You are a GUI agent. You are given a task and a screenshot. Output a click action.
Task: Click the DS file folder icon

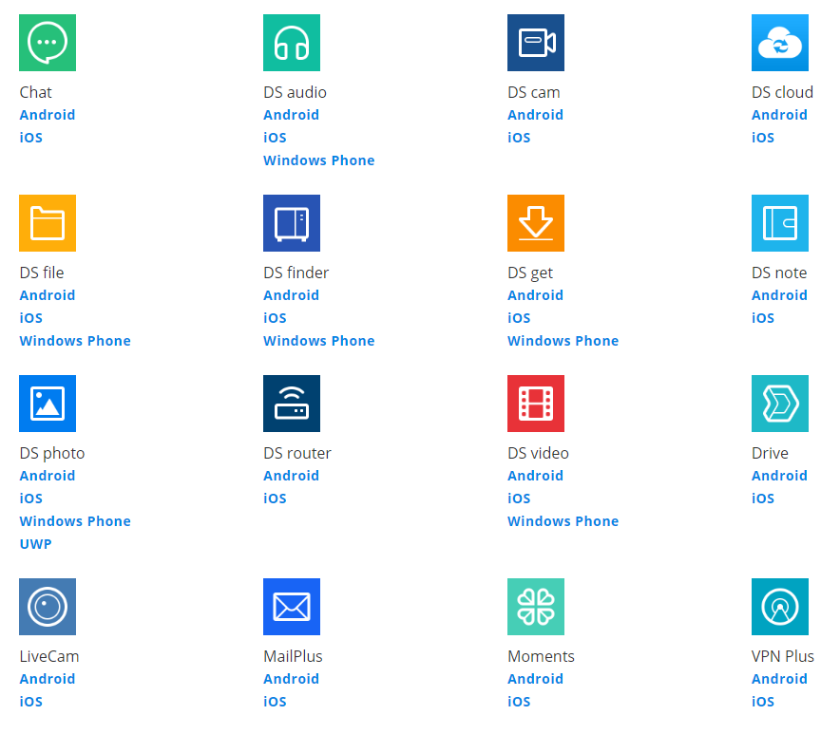[48, 223]
